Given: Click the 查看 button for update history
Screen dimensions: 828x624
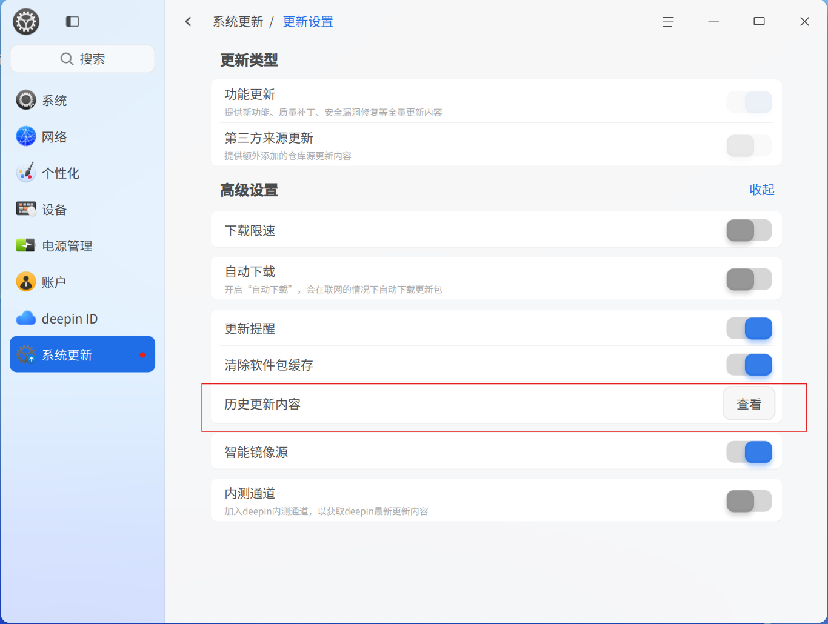Looking at the screenshot, I should [x=749, y=403].
